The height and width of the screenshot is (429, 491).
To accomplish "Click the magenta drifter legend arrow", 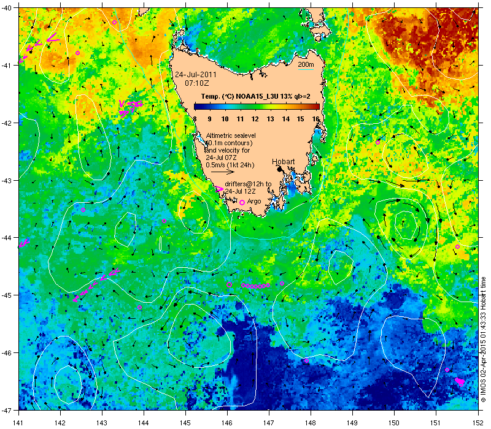I will tap(220, 189).
